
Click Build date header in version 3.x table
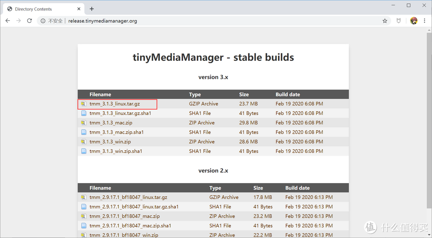pos(288,94)
